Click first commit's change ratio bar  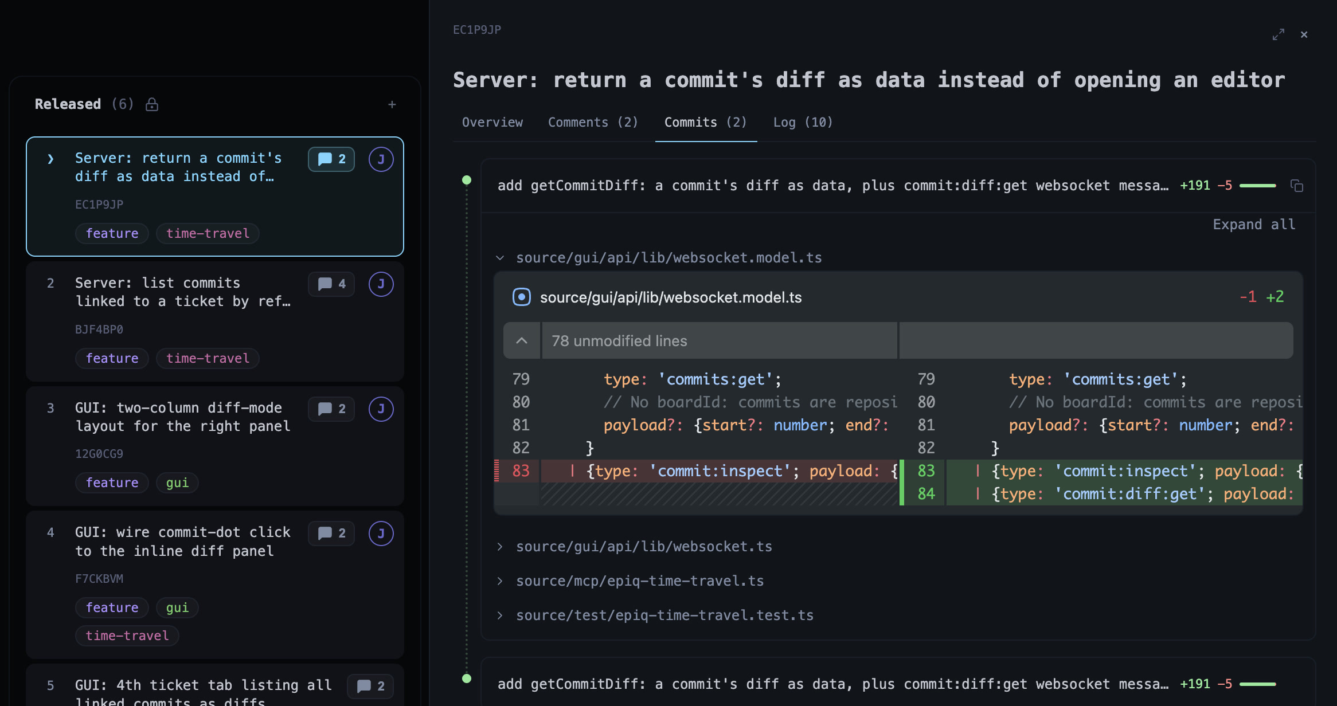[1258, 186]
